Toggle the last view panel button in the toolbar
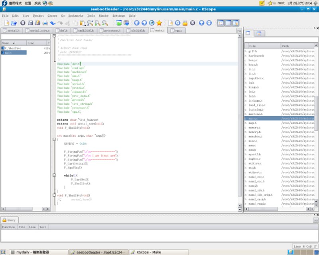 pyautogui.click(x=235, y=23)
